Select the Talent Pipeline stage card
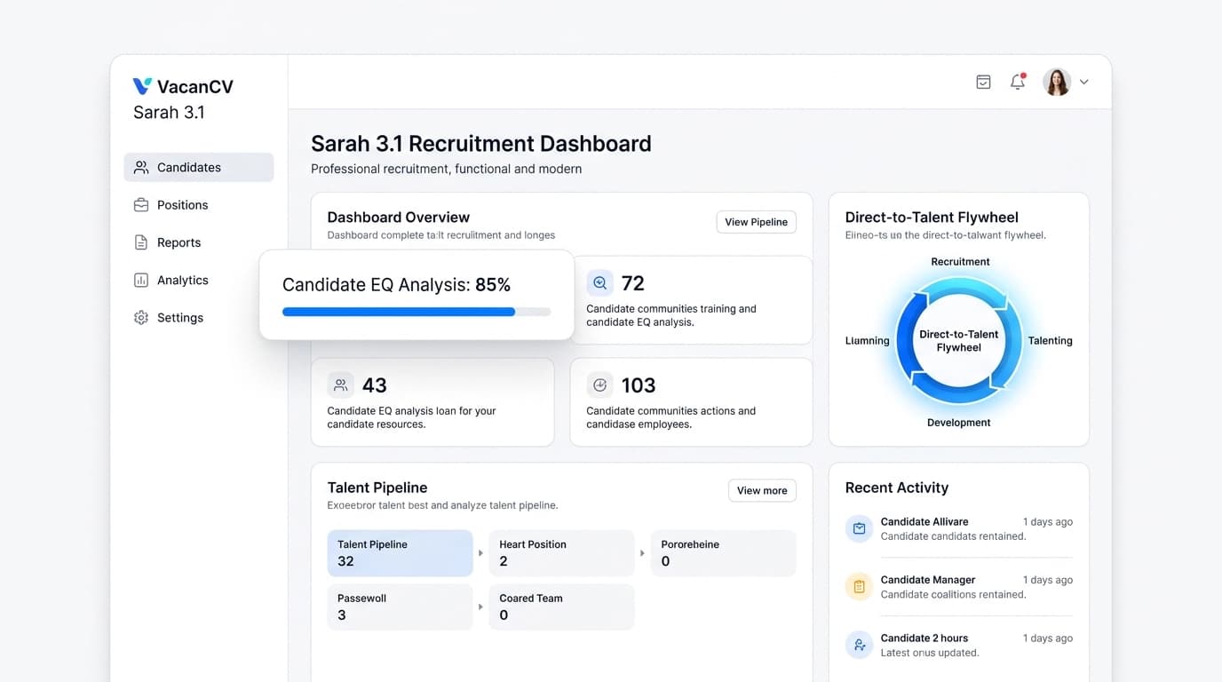Viewport: 1222px width, 682px height. [x=400, y=552]
